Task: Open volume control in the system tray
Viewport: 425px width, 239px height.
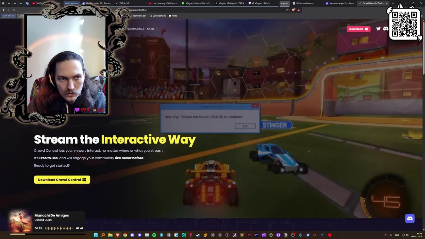Action: coord(407,235)
